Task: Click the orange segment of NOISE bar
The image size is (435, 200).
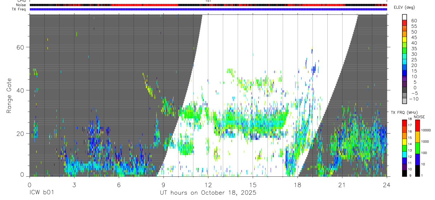Action: pos(417,137)
